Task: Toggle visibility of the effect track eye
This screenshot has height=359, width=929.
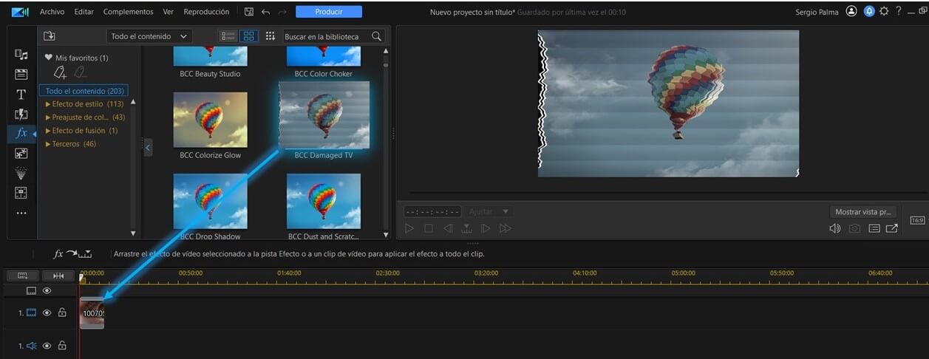Action: click(x=47, y=291)
